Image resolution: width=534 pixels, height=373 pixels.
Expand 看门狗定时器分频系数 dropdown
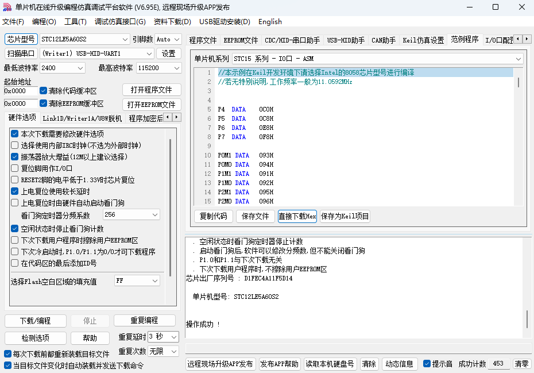pyautogui.click(x=155, y=214)
